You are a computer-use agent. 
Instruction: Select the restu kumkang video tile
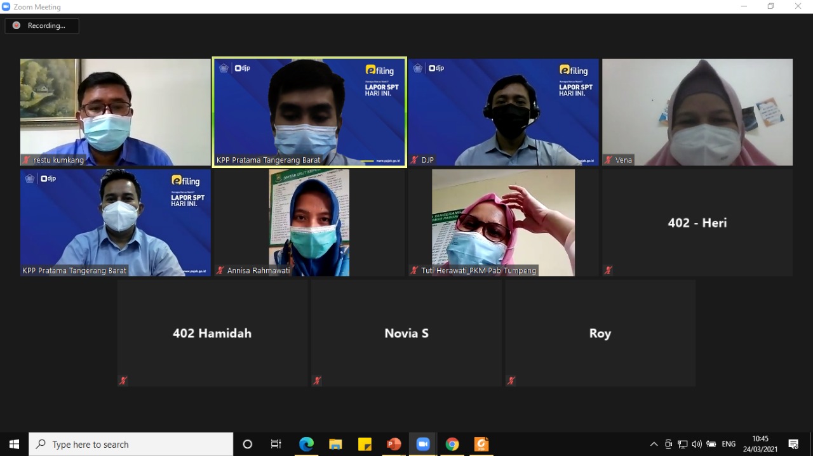point(115,112)
